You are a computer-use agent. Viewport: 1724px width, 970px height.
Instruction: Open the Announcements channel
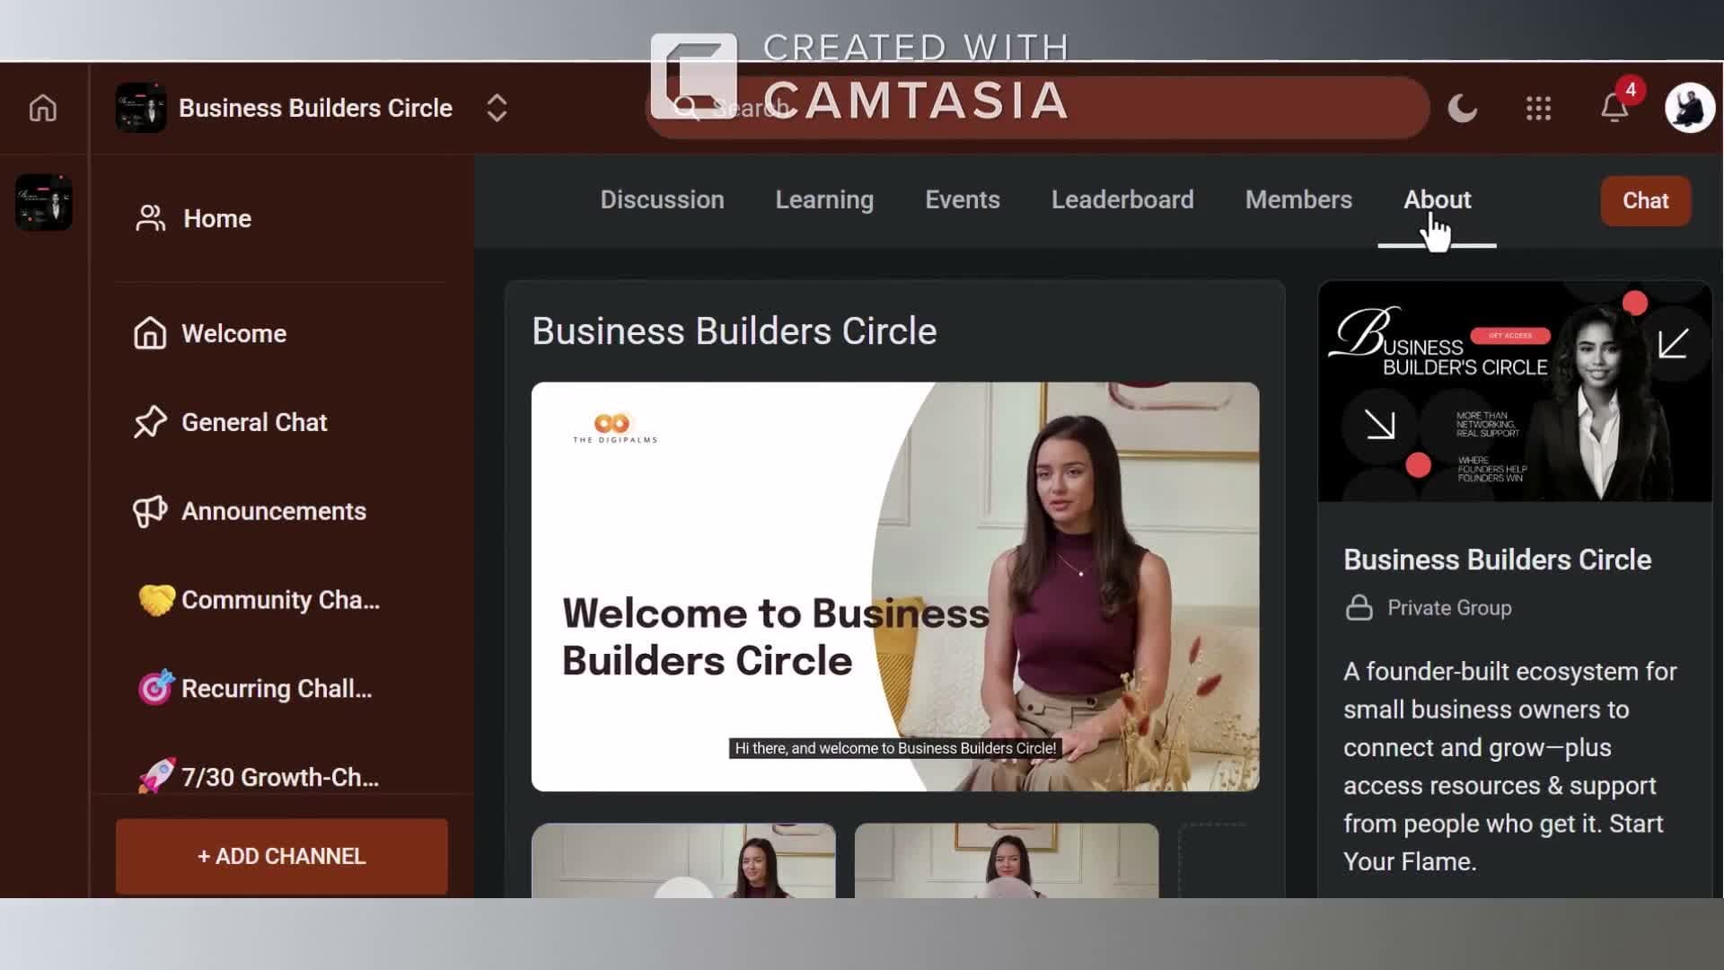[273, 511]
